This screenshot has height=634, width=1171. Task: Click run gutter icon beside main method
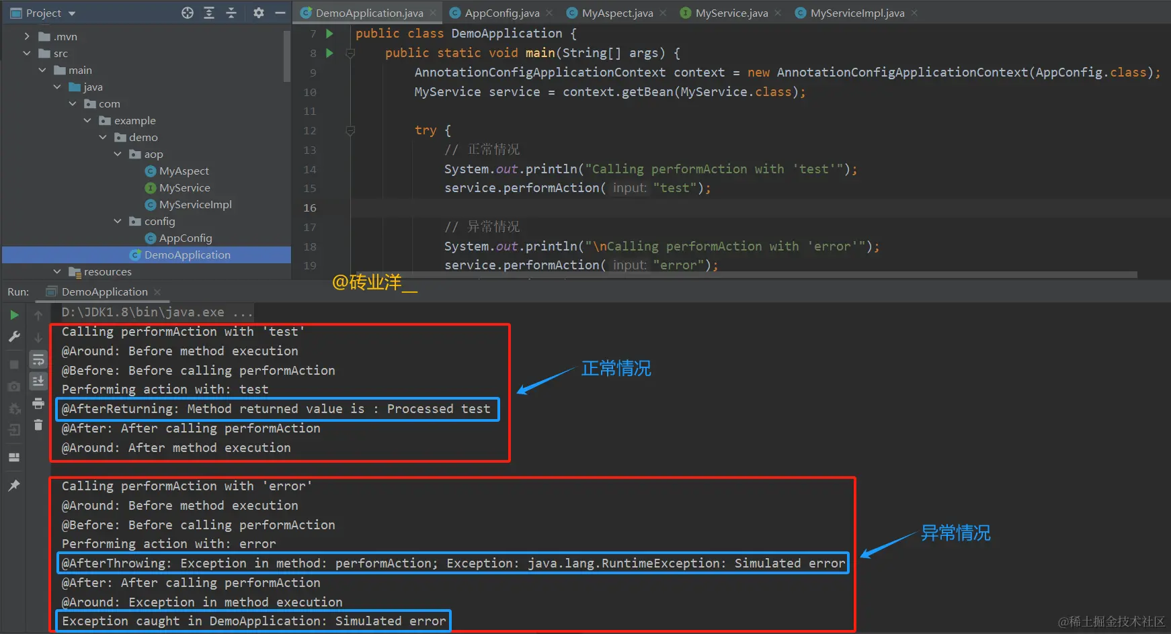tap(329, 52)
